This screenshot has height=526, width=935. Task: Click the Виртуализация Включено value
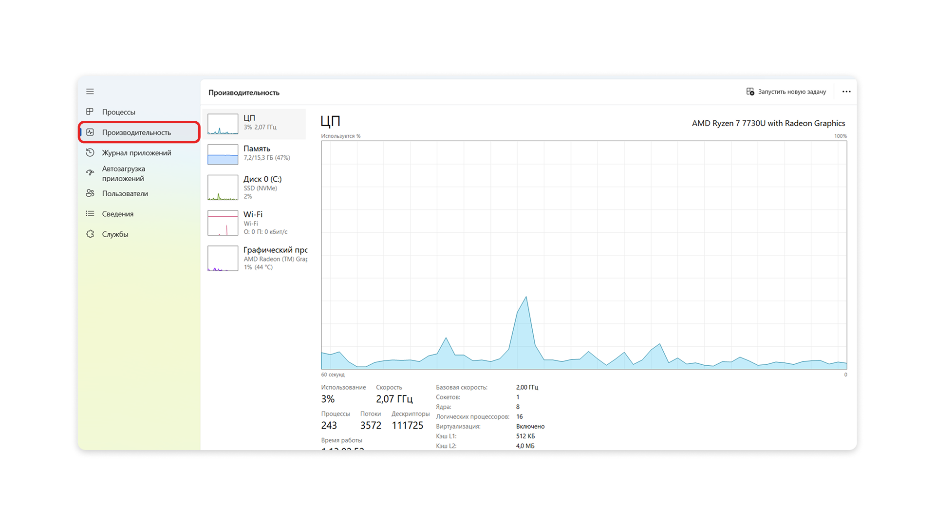click(x=530, y=426)
